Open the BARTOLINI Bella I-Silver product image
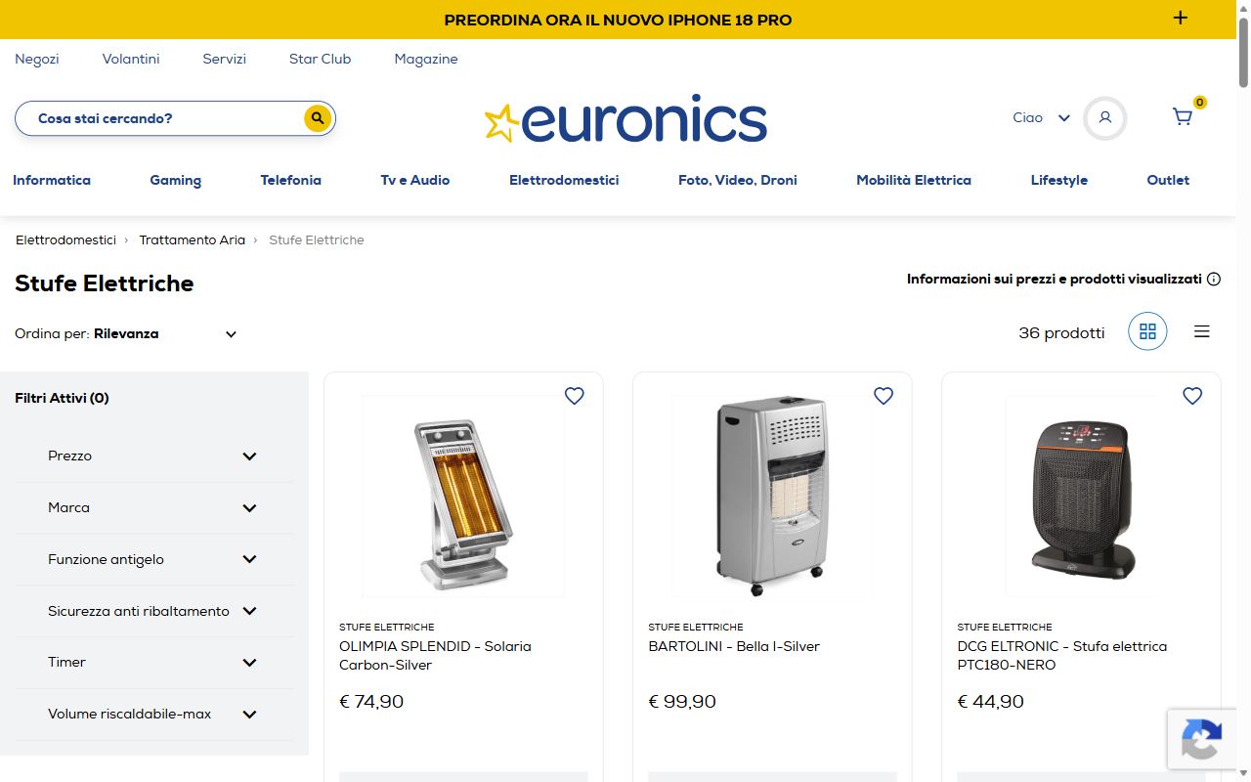This screenshot has height=782, width=1251. (x=772, y=497)
